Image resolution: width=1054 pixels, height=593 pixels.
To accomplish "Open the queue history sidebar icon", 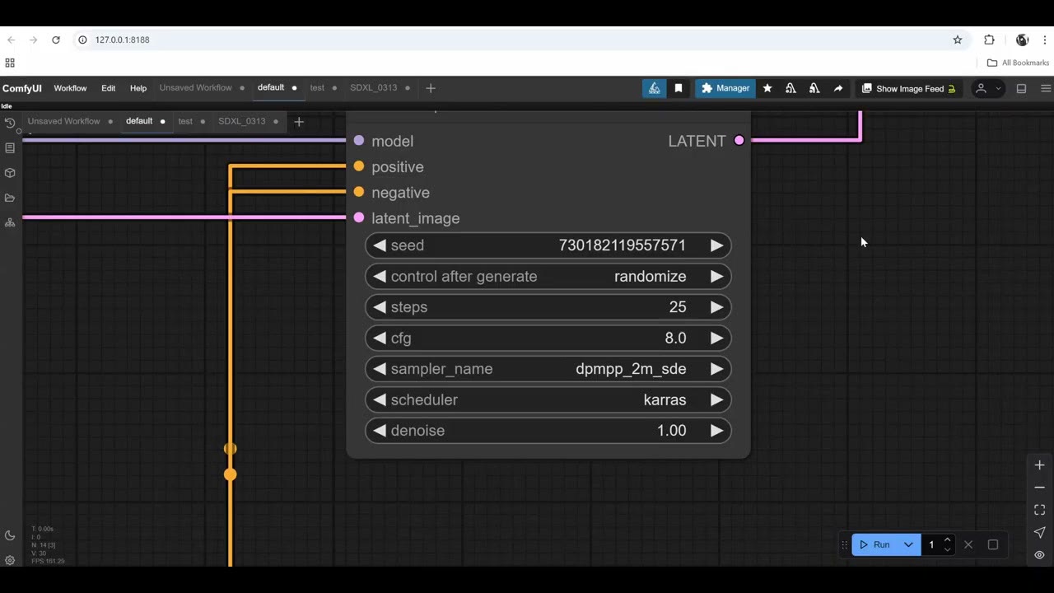I will 10,124.
